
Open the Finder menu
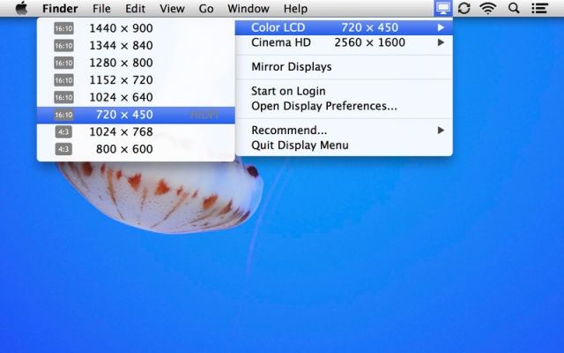coord(60,9)
